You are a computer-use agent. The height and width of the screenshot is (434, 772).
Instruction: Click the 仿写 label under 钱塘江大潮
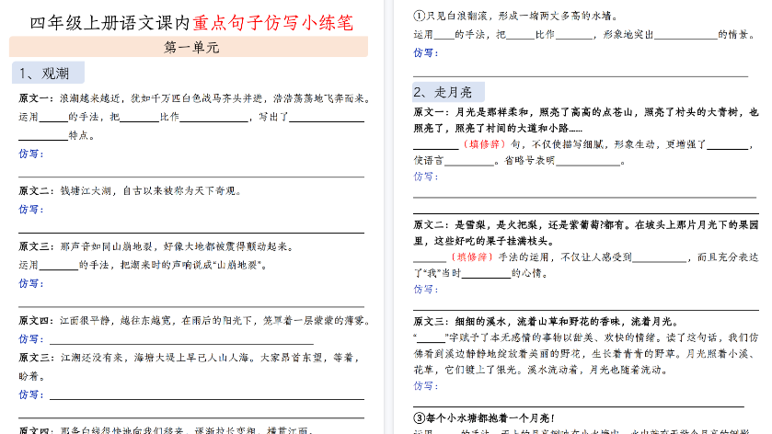point(31,210)
